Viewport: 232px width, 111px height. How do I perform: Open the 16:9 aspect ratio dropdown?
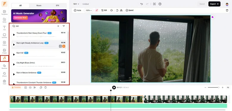[x=76, y=4]
